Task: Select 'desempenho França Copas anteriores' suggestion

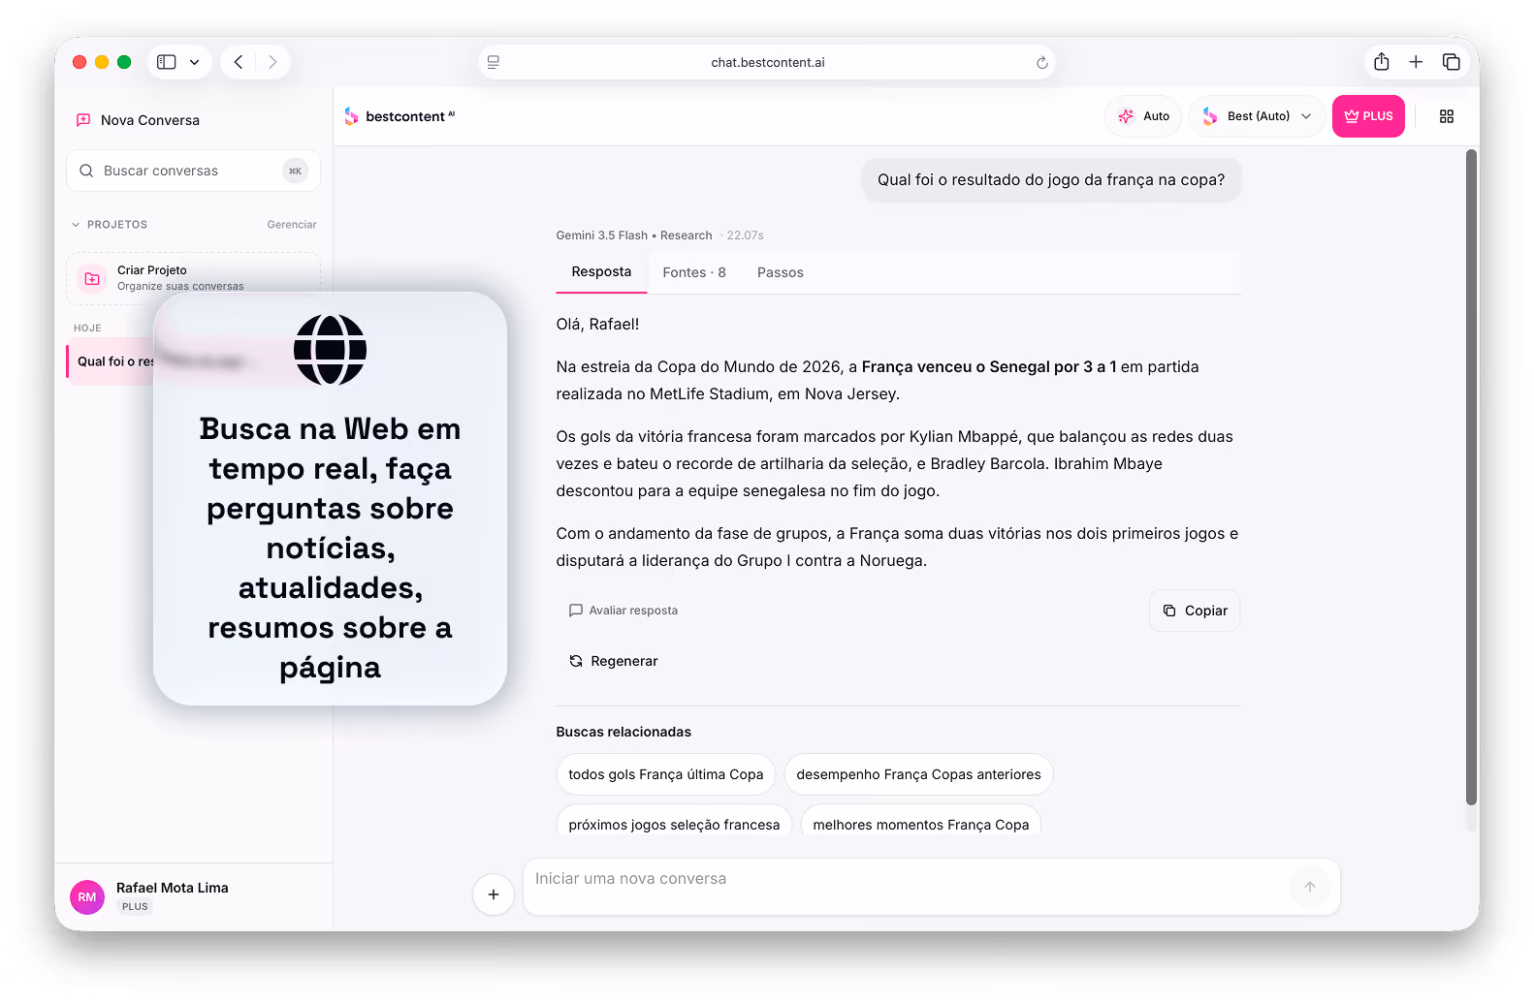Action: (x=918, y=774)
